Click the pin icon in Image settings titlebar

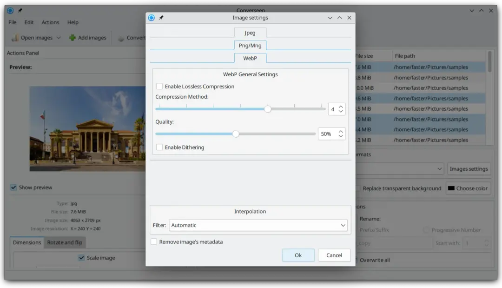(161, 18)
